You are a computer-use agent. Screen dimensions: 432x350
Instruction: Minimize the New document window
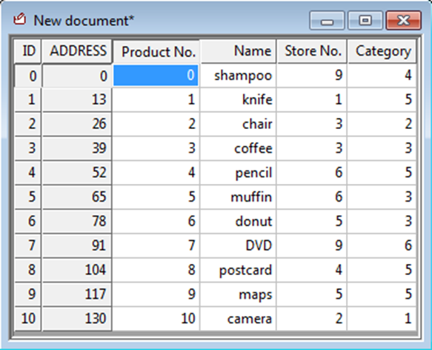coord(327,20)
